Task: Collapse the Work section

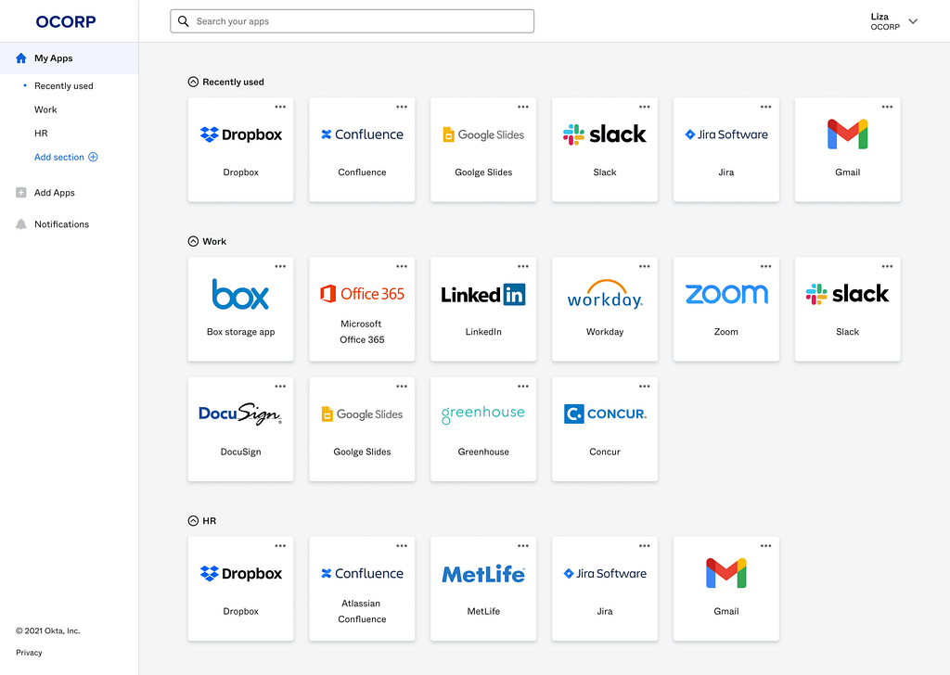Action: coord(193,241)
